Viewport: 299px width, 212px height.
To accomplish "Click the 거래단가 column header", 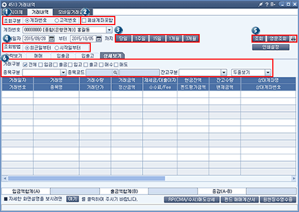I will click(x=95, y=87).
